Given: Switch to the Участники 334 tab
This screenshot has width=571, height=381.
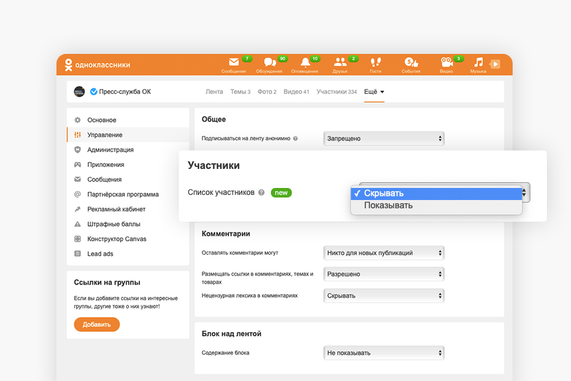Looking at the screenshot, I should 336,91.
